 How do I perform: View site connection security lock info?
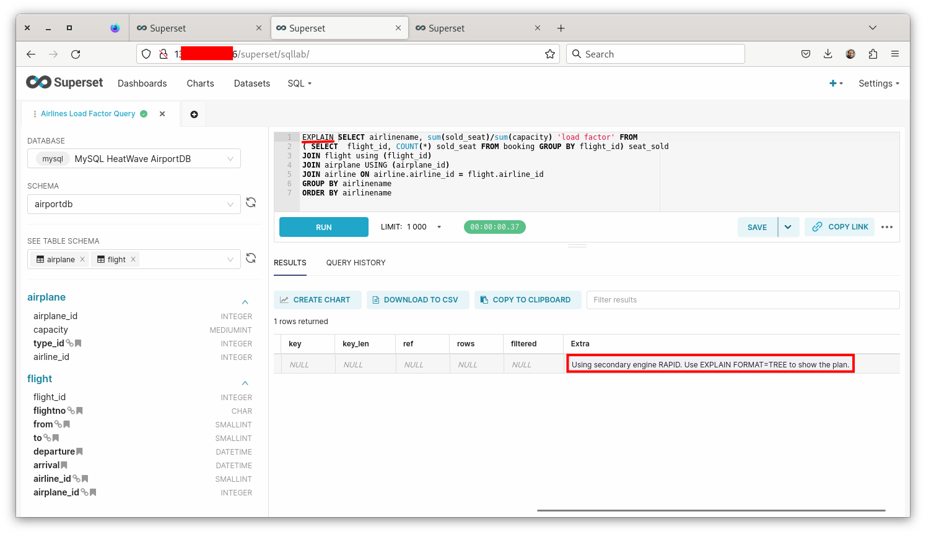[x=164, y=54]
